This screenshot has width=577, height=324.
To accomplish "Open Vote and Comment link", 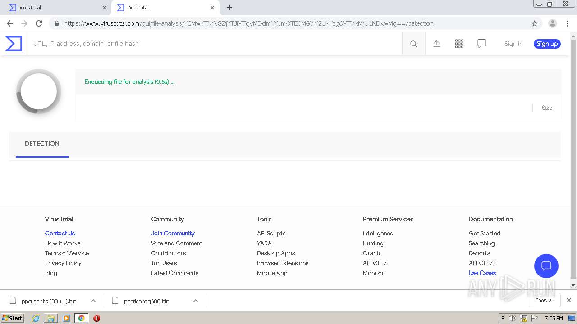I will click(x=176, y=243).
